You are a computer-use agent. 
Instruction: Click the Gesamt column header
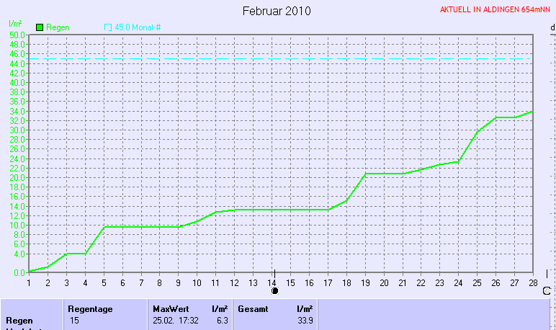coord(253,308)
